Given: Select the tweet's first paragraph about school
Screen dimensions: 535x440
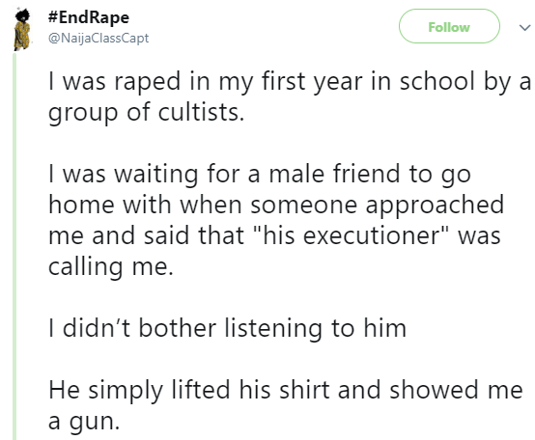Looking at the screenshot, I should (x=290, y=96).
